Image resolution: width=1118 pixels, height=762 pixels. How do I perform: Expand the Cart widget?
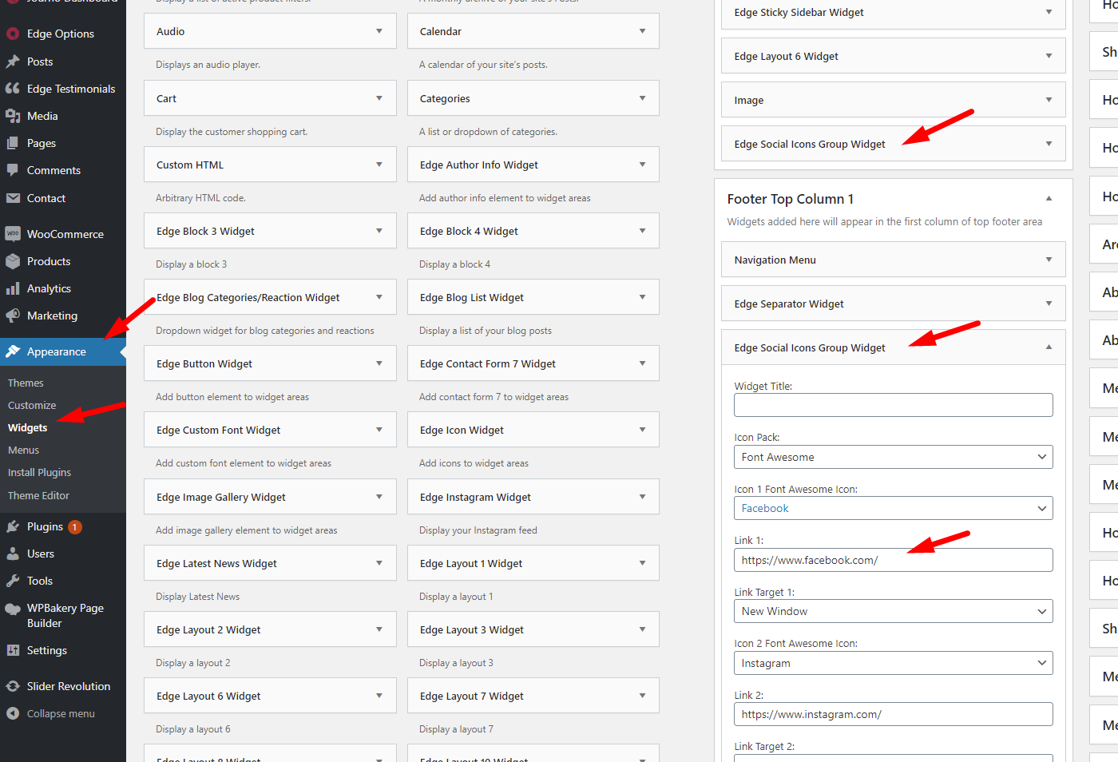click(x=379, y=98)
